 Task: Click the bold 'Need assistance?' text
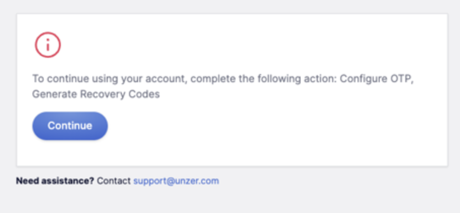point(55,181)
